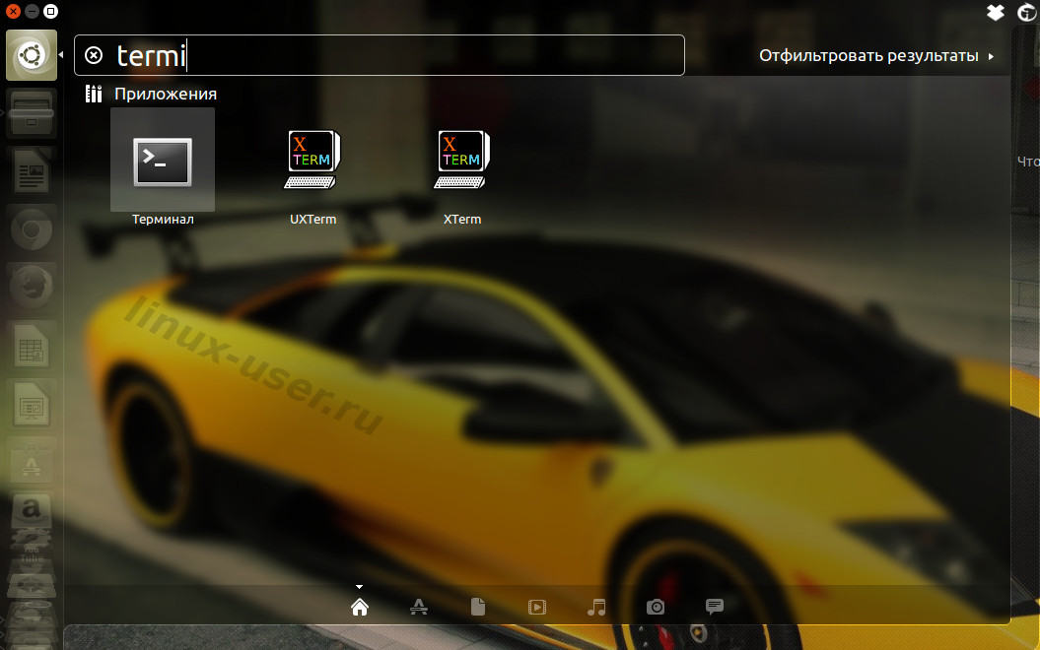Switch to the Social messages lens
Screen dimensions: 1040x650
(x=715, y=607)
